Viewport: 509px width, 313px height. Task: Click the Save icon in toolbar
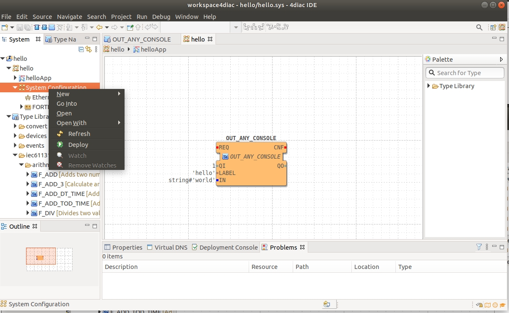[20, 27]
